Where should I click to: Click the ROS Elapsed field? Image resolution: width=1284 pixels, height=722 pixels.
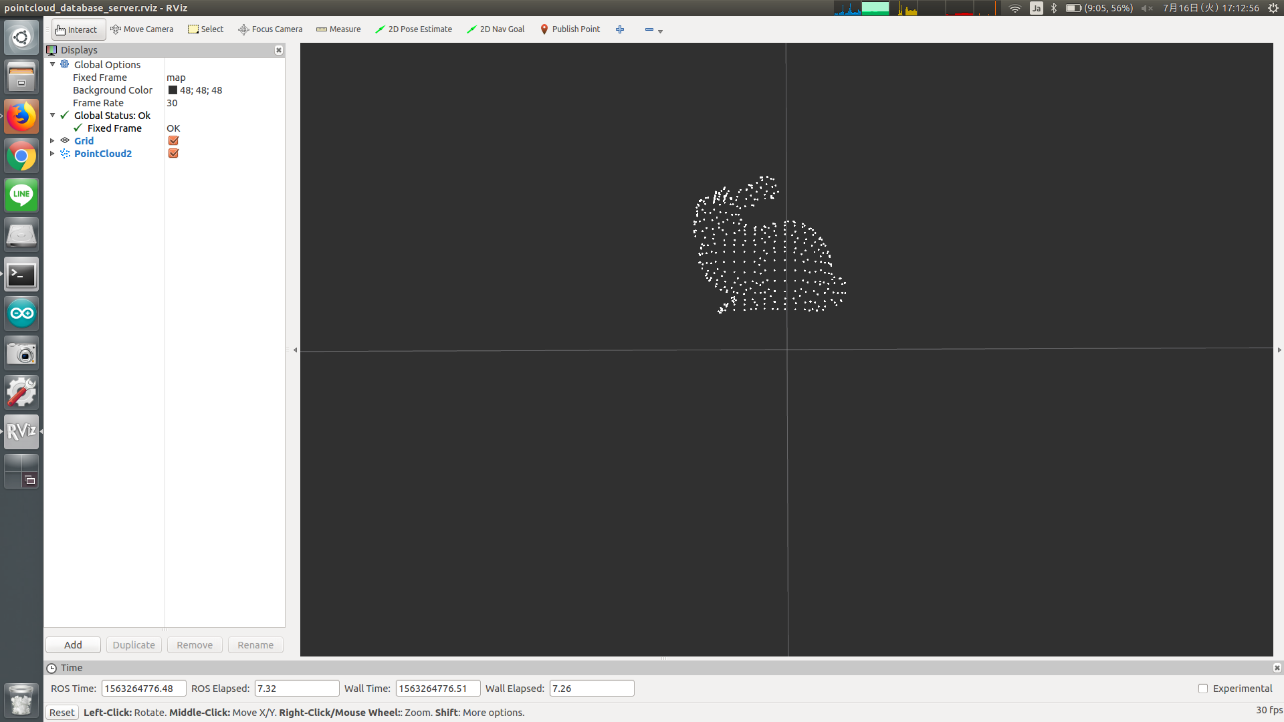pos(297,689)
